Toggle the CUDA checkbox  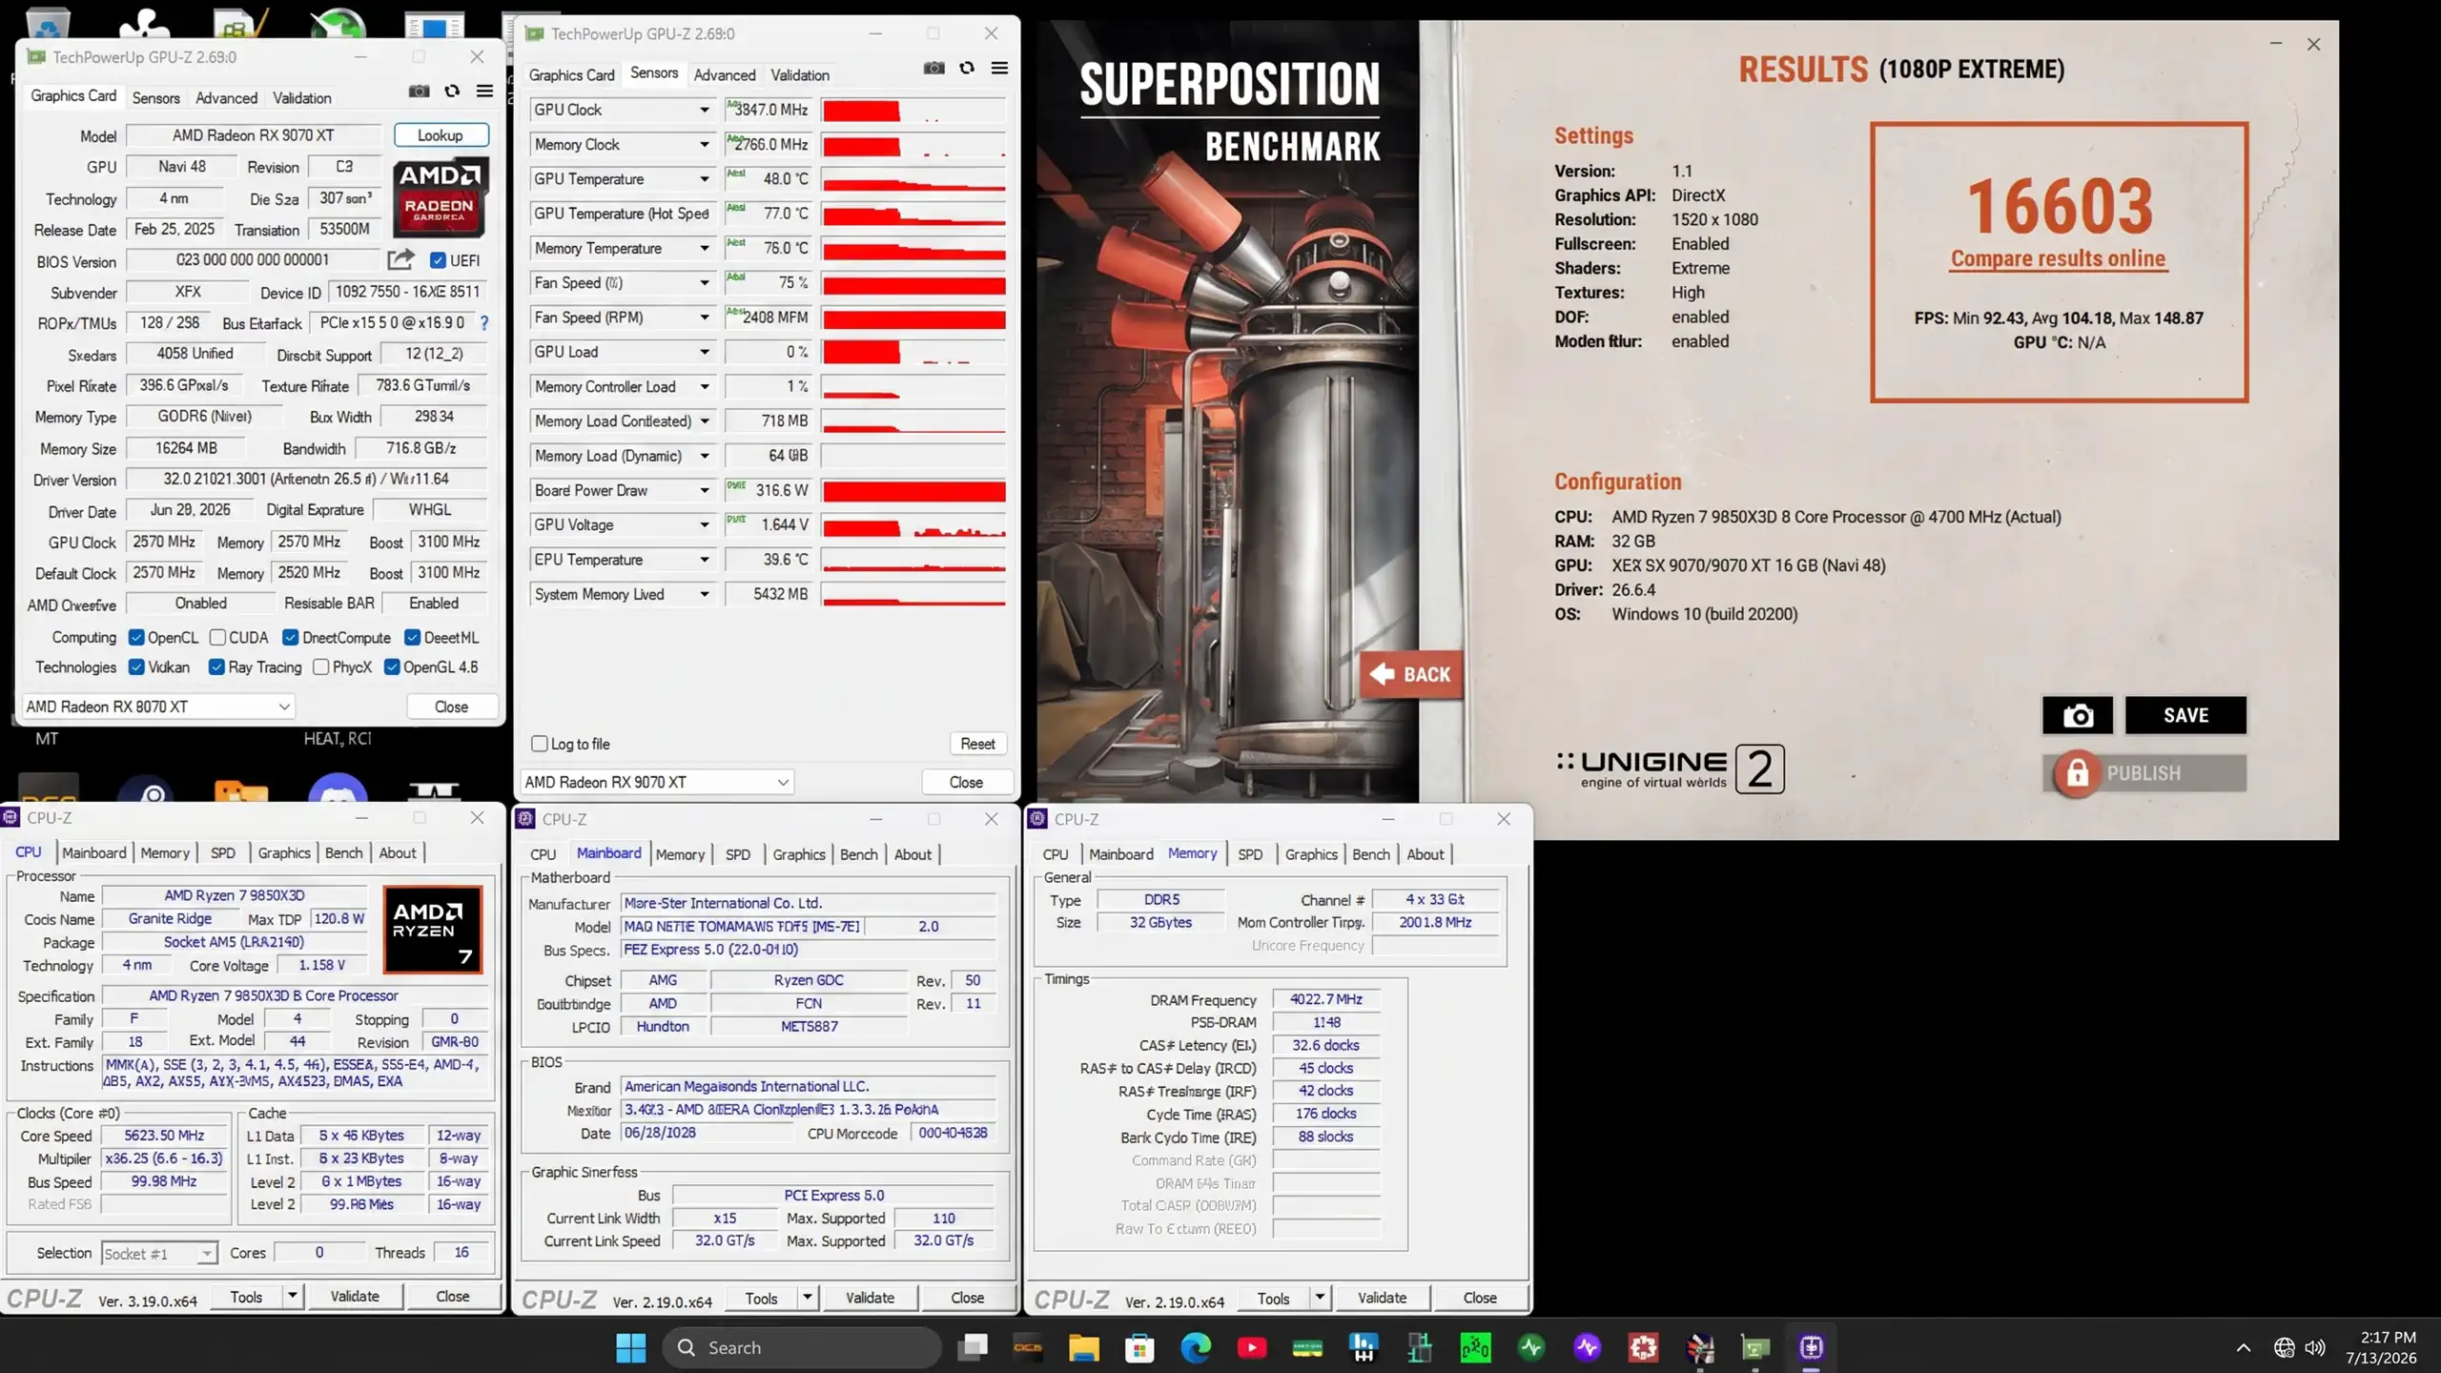point(217,638)
